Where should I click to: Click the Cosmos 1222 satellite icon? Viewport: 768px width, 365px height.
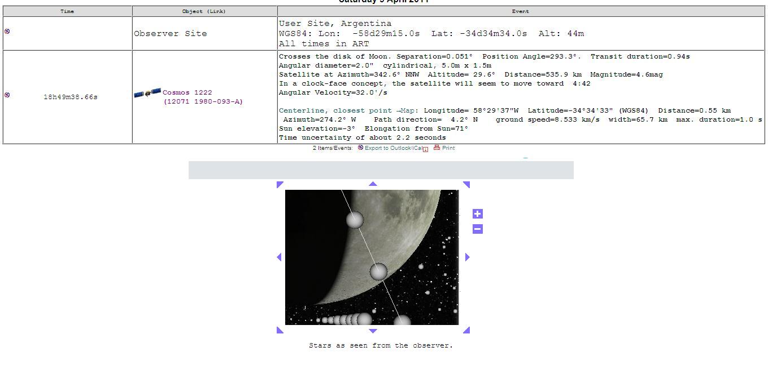pyautogui.click(x=147, y=93)
